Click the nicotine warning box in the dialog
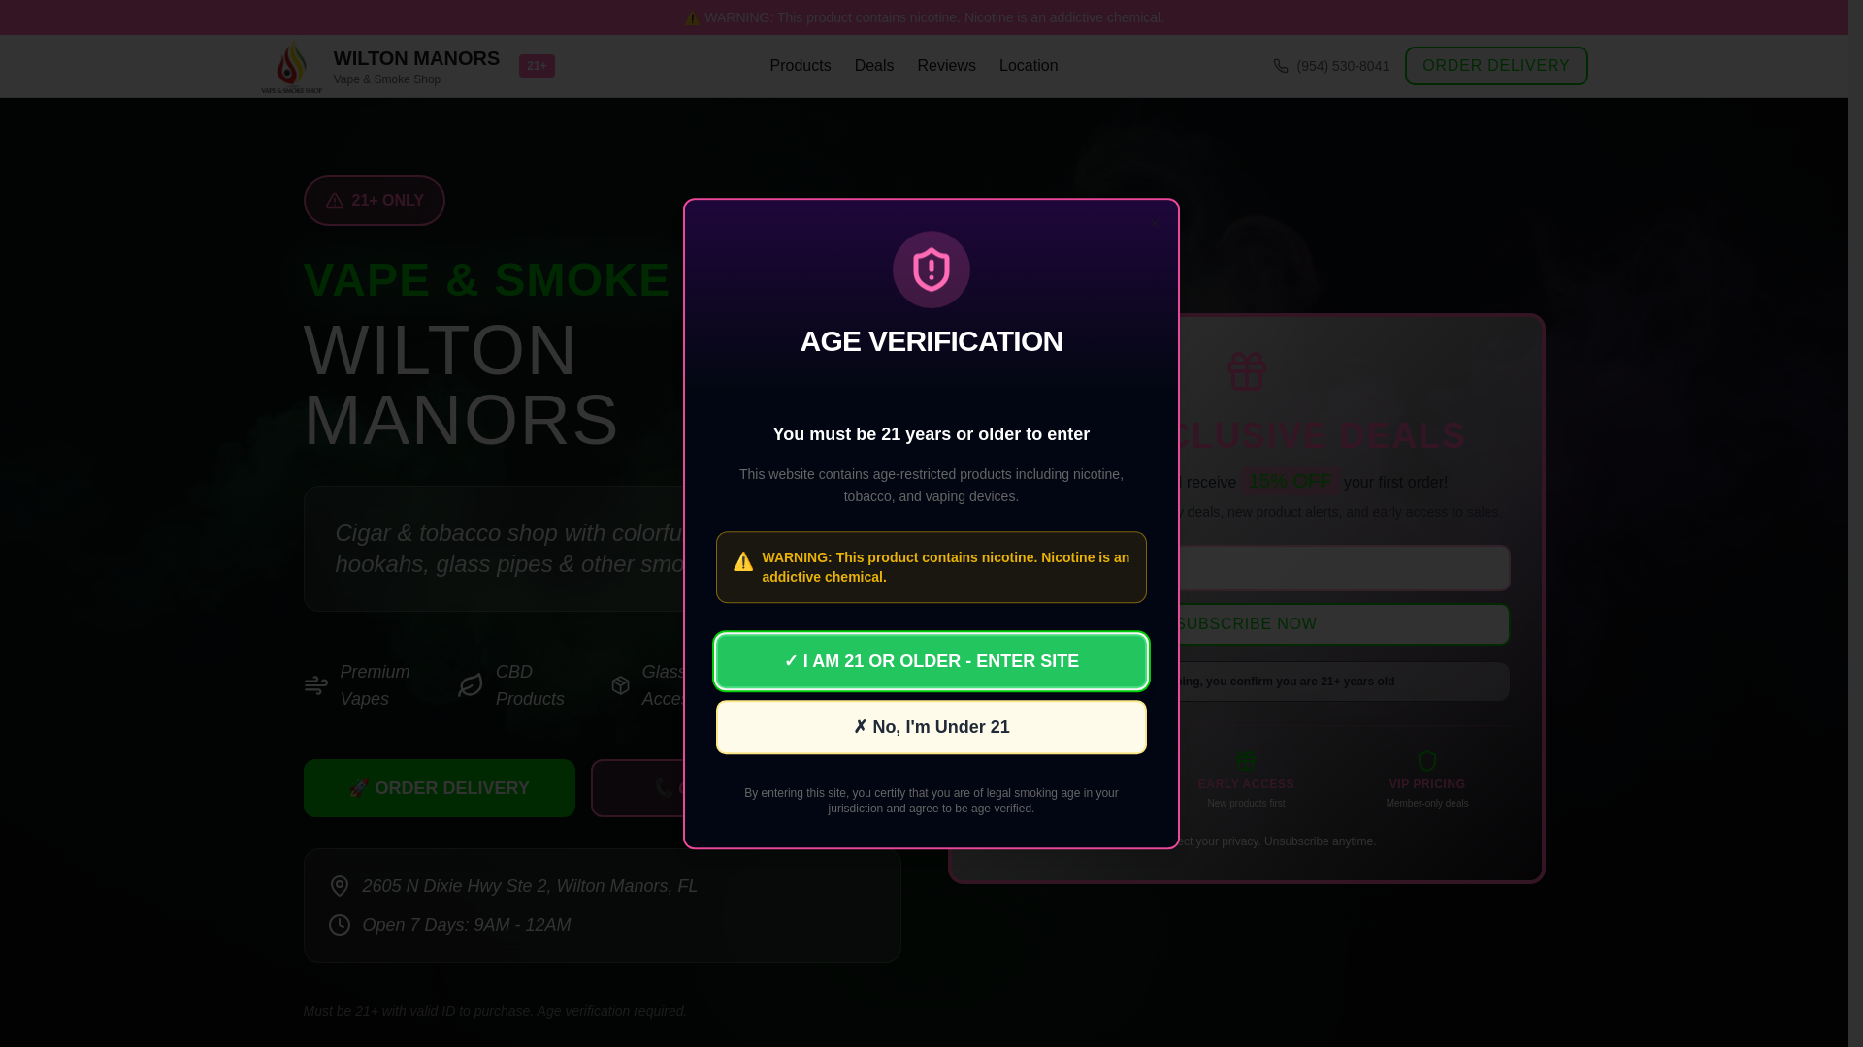 click(931, 567)
